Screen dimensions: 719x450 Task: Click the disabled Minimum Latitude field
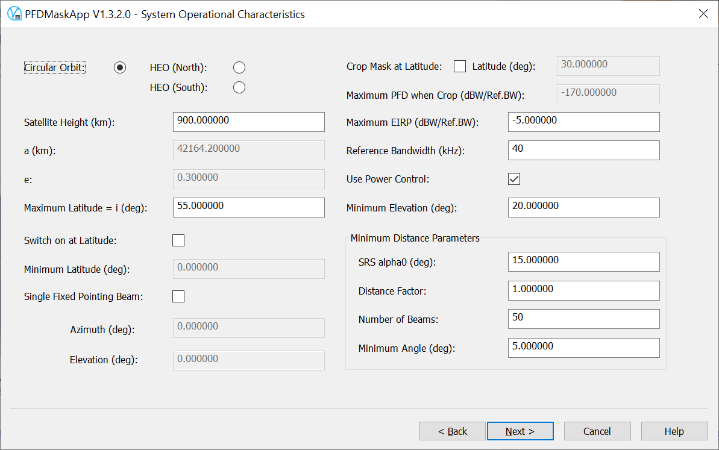pos(248,269)
